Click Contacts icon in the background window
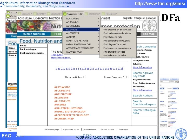The width and height of the screenshot is (187, 140). click(x=8, y=16)
